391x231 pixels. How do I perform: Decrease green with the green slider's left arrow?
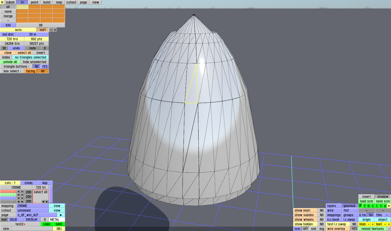[x=18, y=195]
